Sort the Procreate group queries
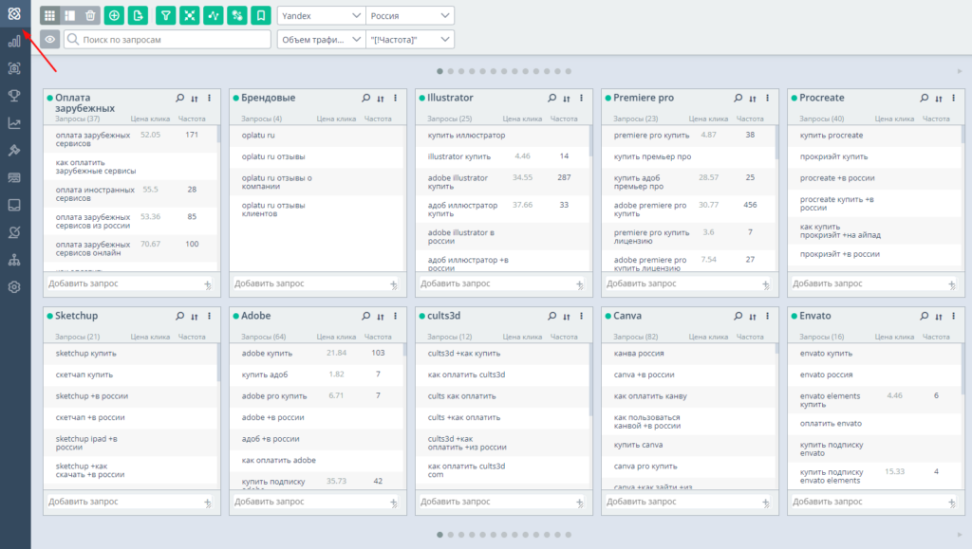The image size is (972, 549). point(939,99)
